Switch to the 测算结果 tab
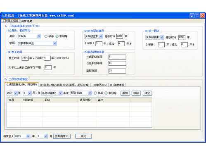The height and width of the screenshot is (155, 206). [x=27, y=21]
